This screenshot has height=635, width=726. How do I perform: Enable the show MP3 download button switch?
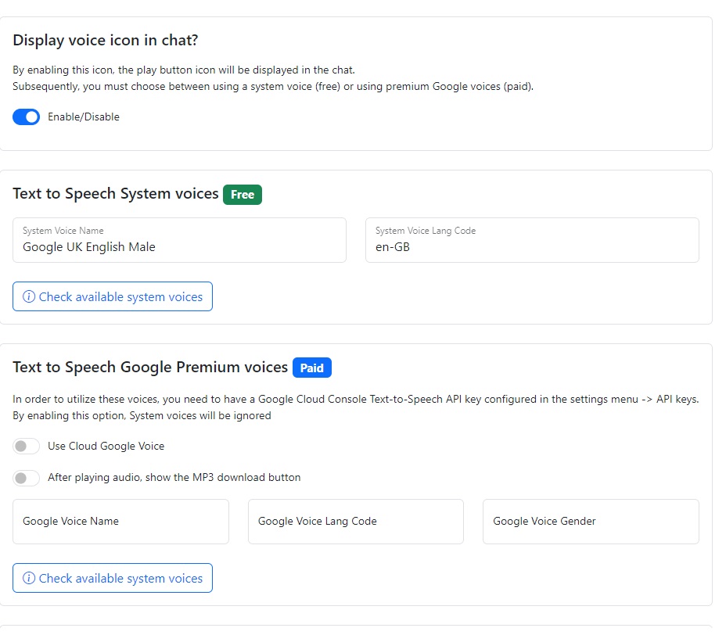coord(26,478)
